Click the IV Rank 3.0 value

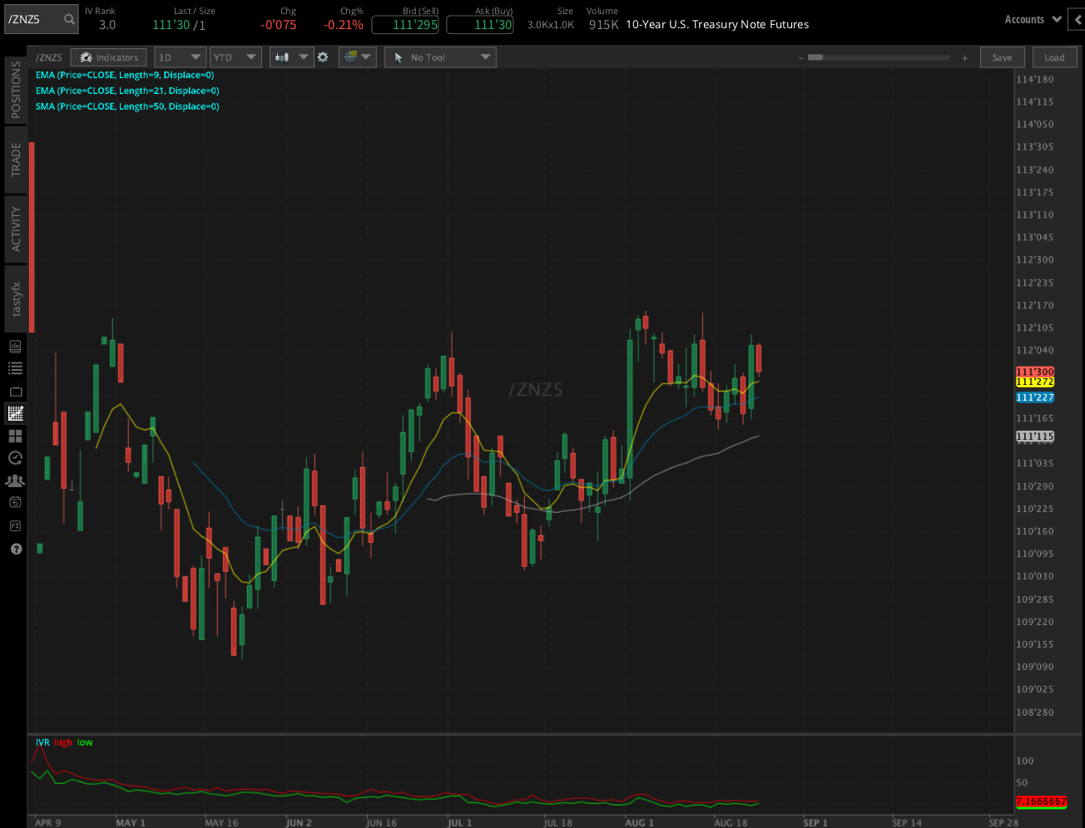(x=107, y=25)
